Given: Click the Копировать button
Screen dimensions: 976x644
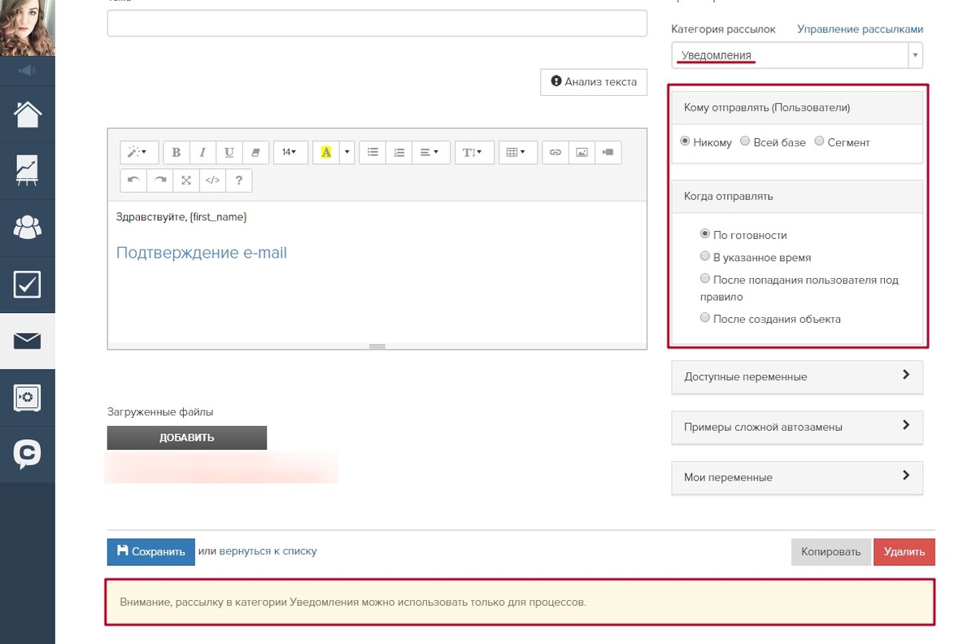Looking at the screenshot, I should click(830, 551).
